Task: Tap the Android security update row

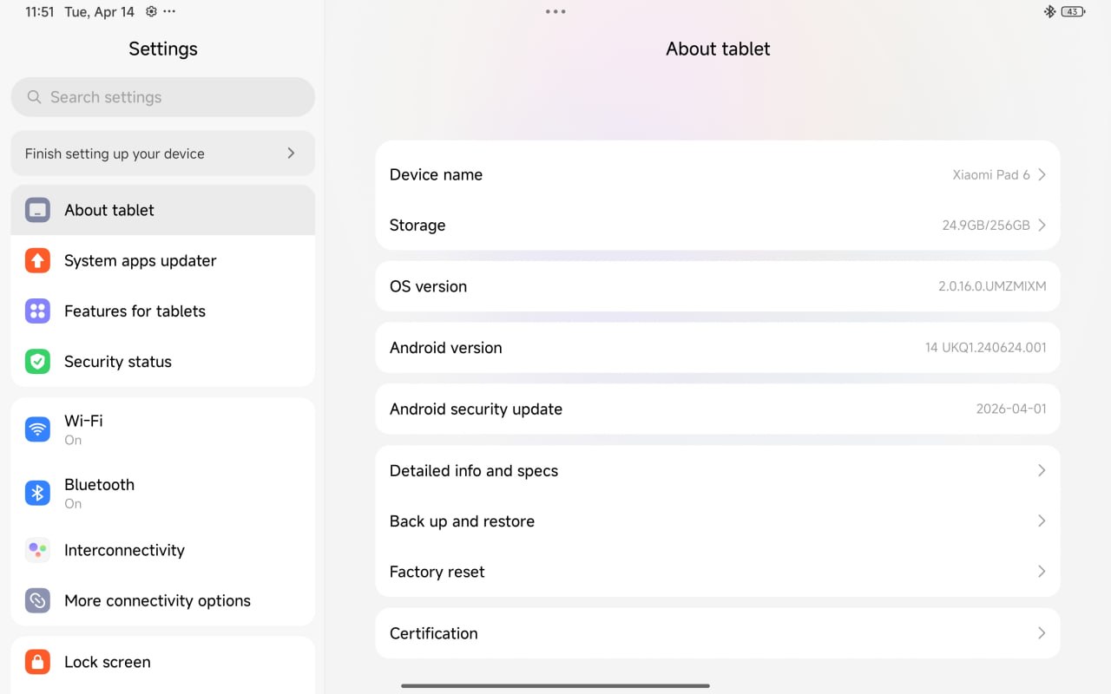Action: 718,409
